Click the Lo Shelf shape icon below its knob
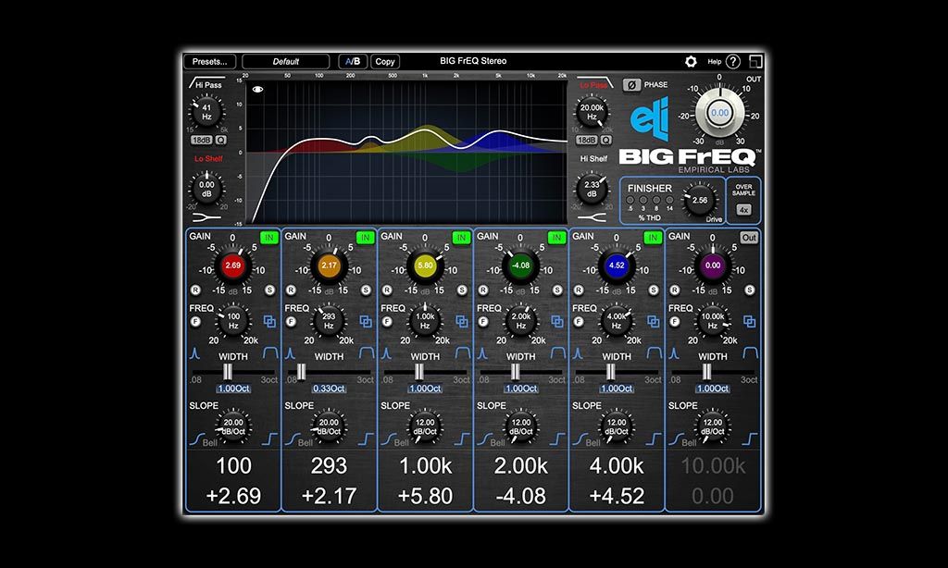The image size is (948, 568). tap(206, 217)
